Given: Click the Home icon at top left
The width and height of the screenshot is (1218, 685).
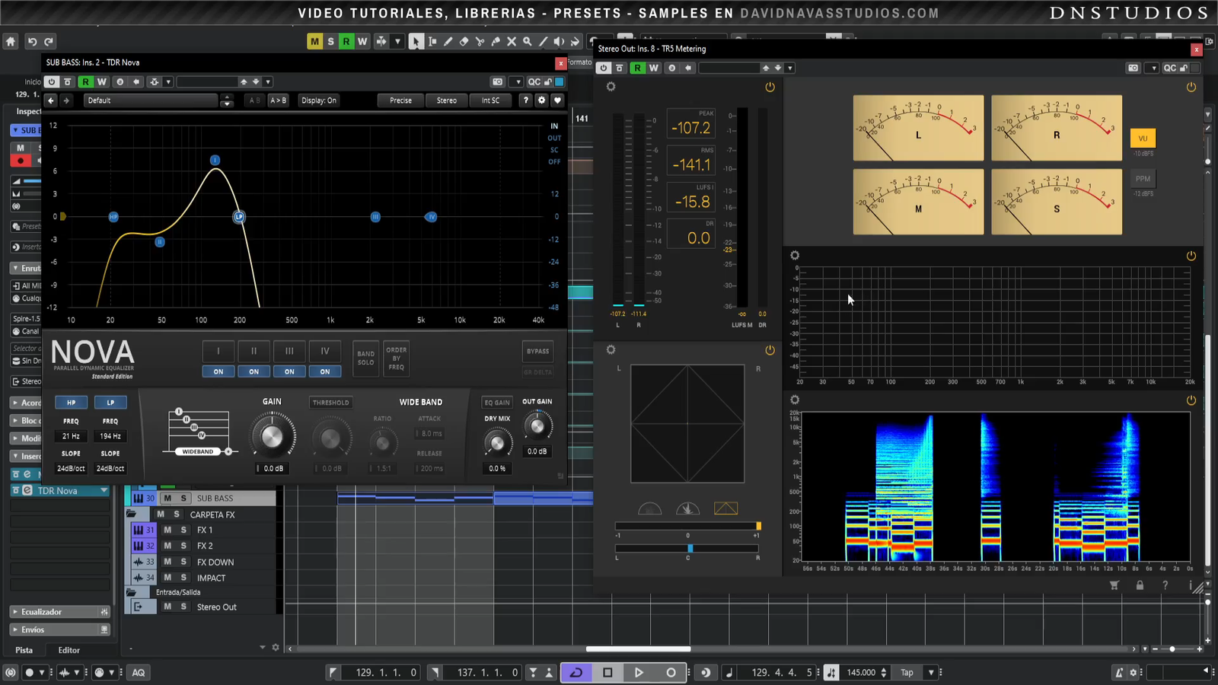Looking at the screenshot, I should click(11, 42).
